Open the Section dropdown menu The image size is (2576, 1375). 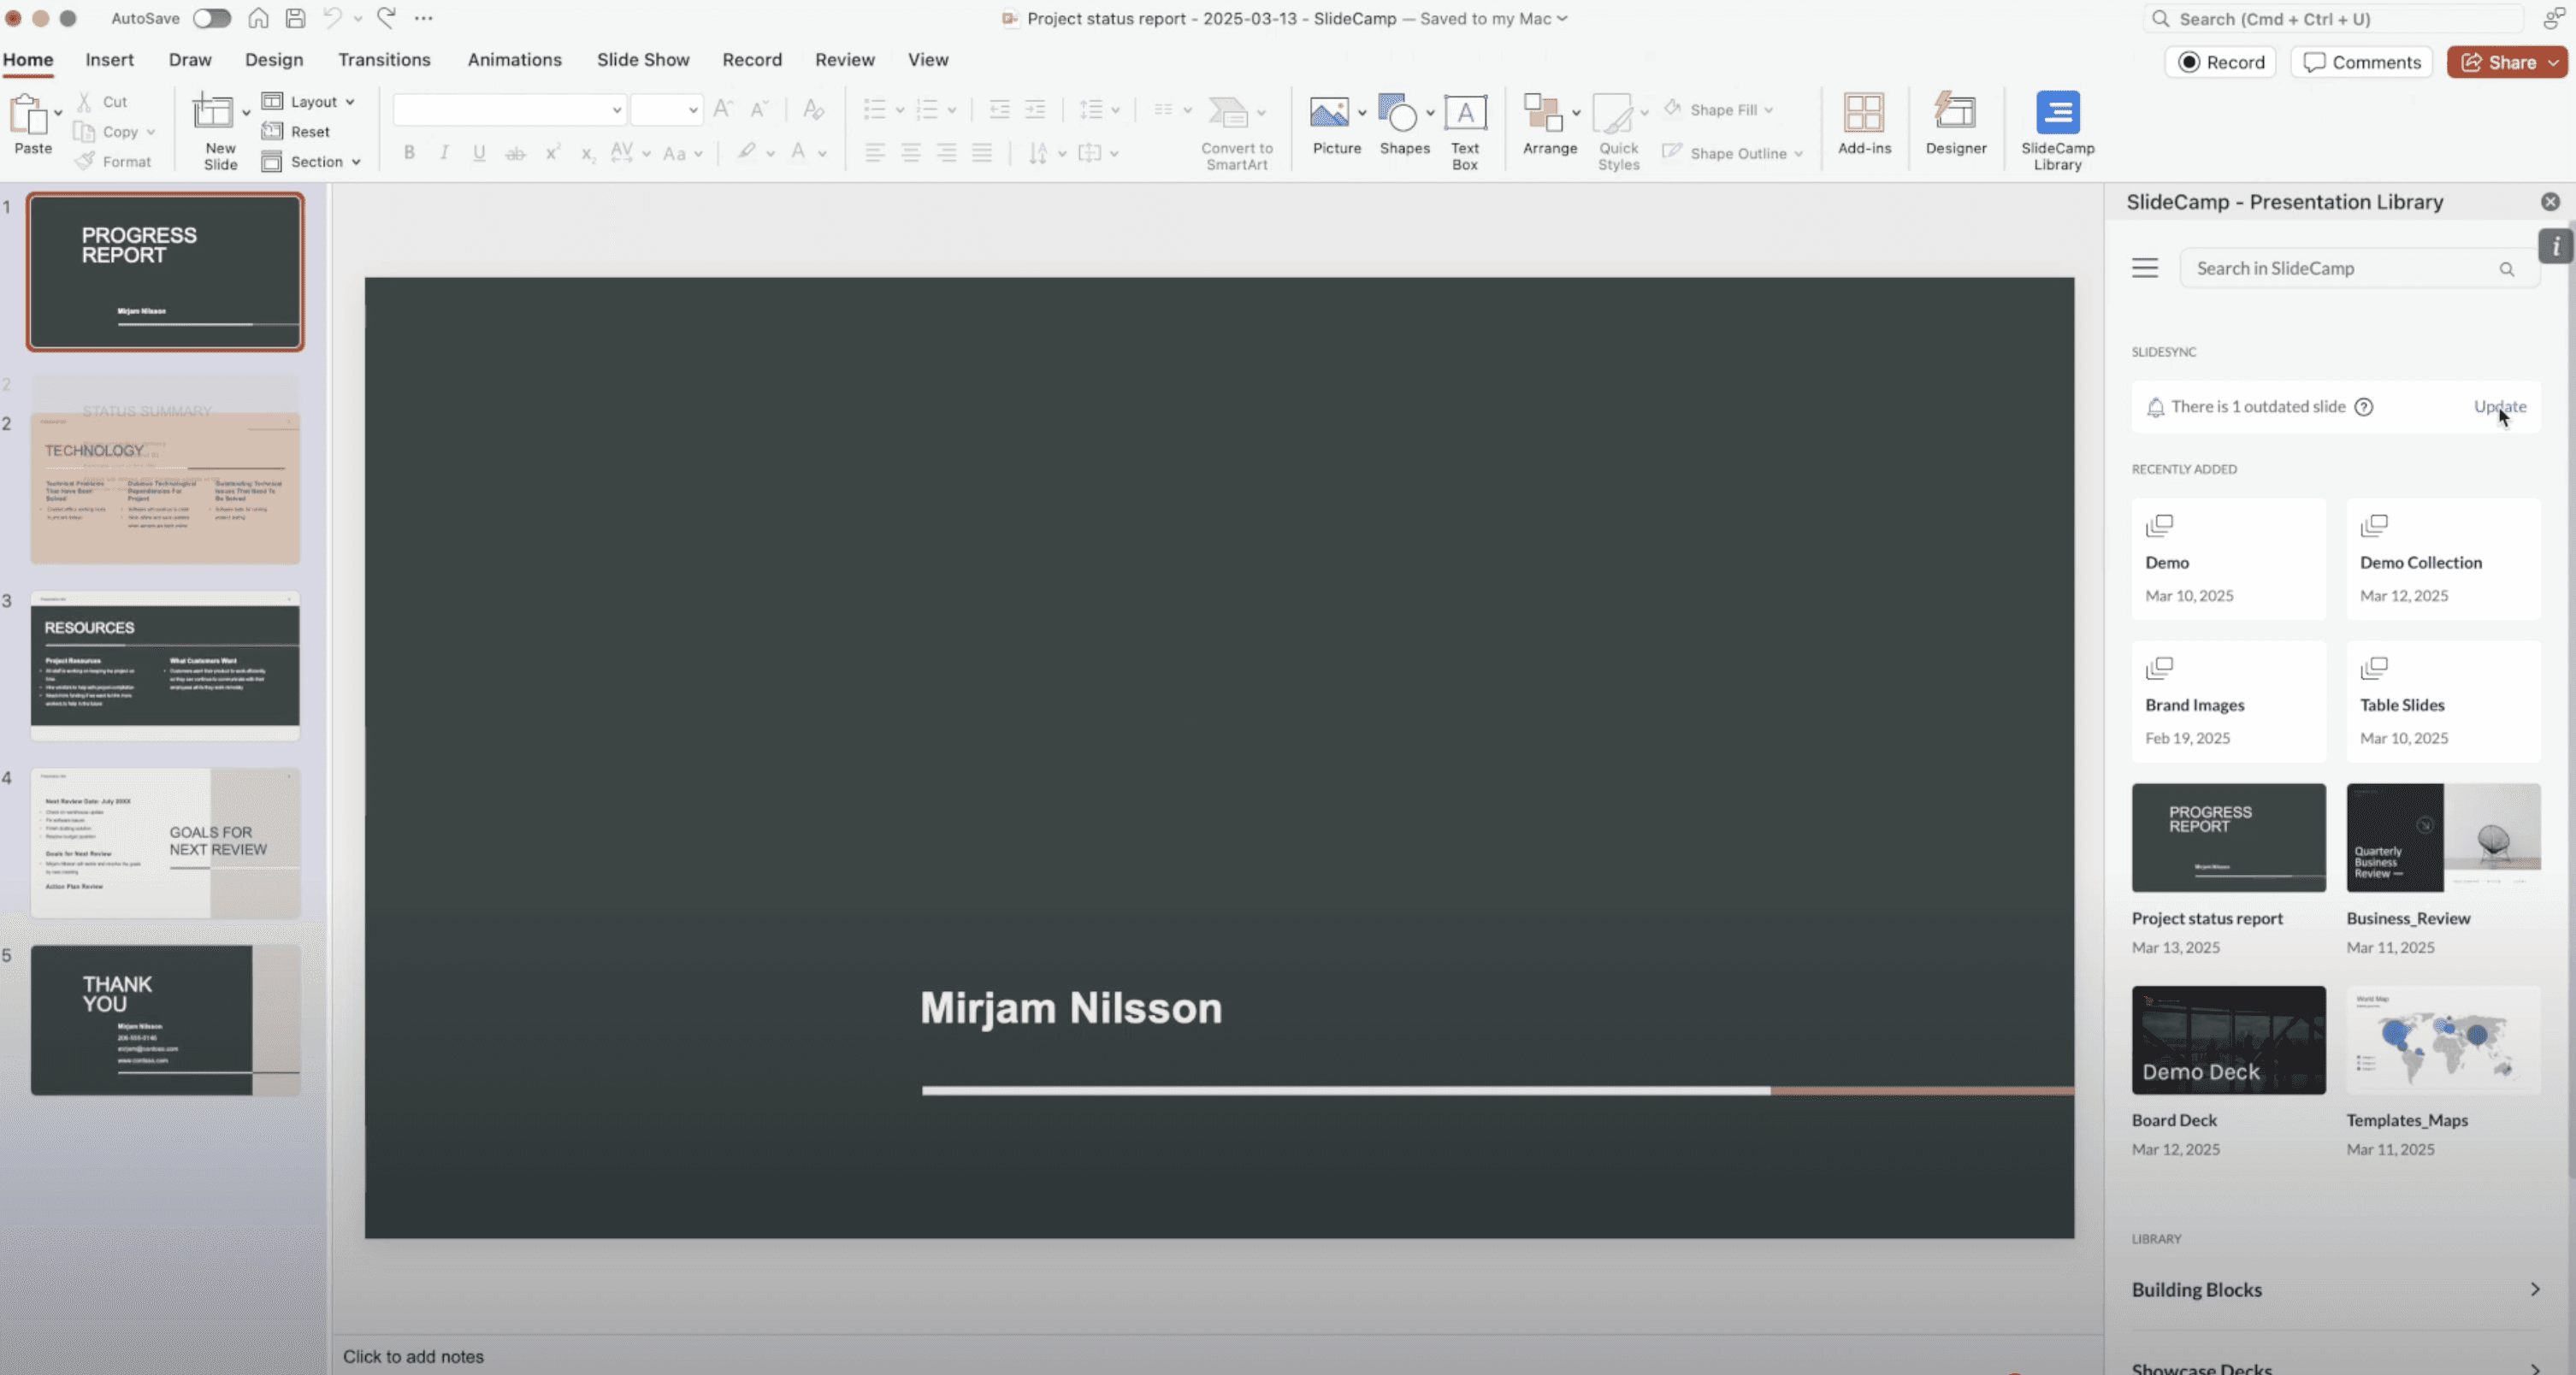(x=313, y=162)
